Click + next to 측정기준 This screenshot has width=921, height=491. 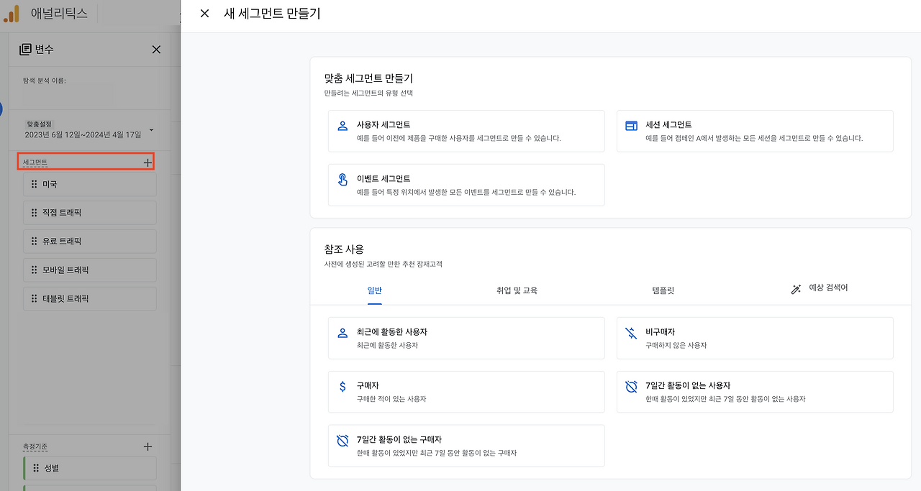pos(148,446)
